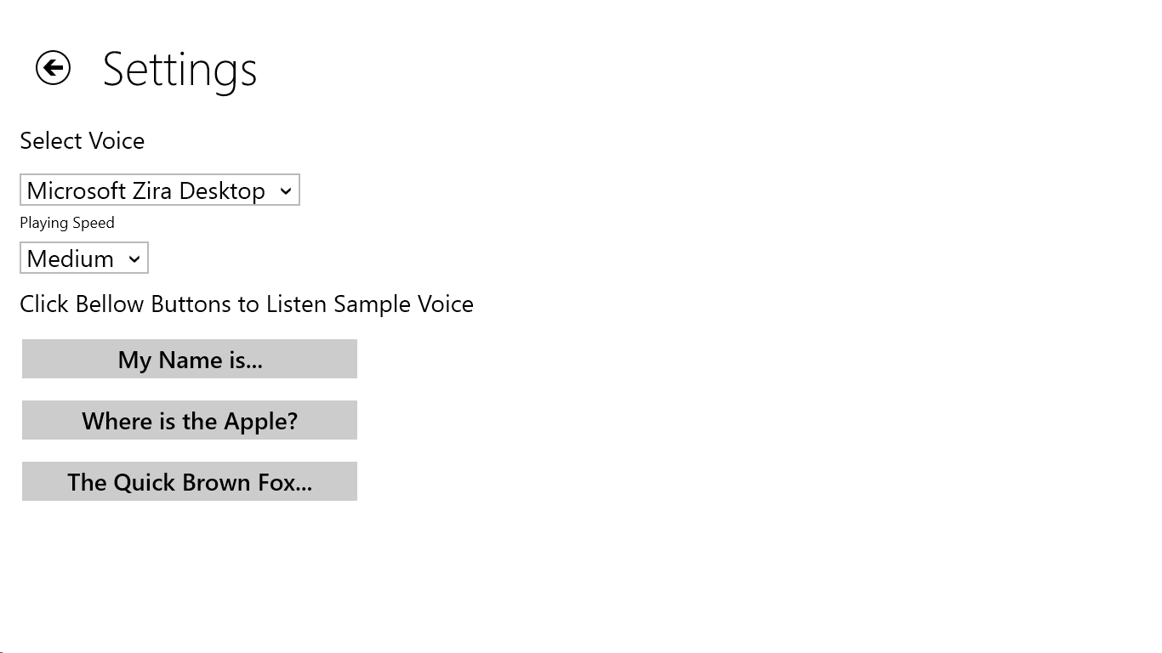Click the "Playing Speed" label
The image size is (1162, 653).
pyautogui.click(x=67, y=223)
